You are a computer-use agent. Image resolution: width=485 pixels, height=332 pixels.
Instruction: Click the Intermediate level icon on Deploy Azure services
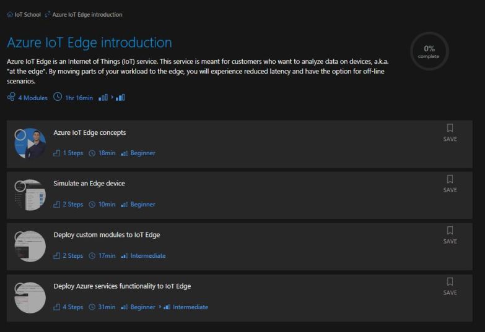point(167,307)
